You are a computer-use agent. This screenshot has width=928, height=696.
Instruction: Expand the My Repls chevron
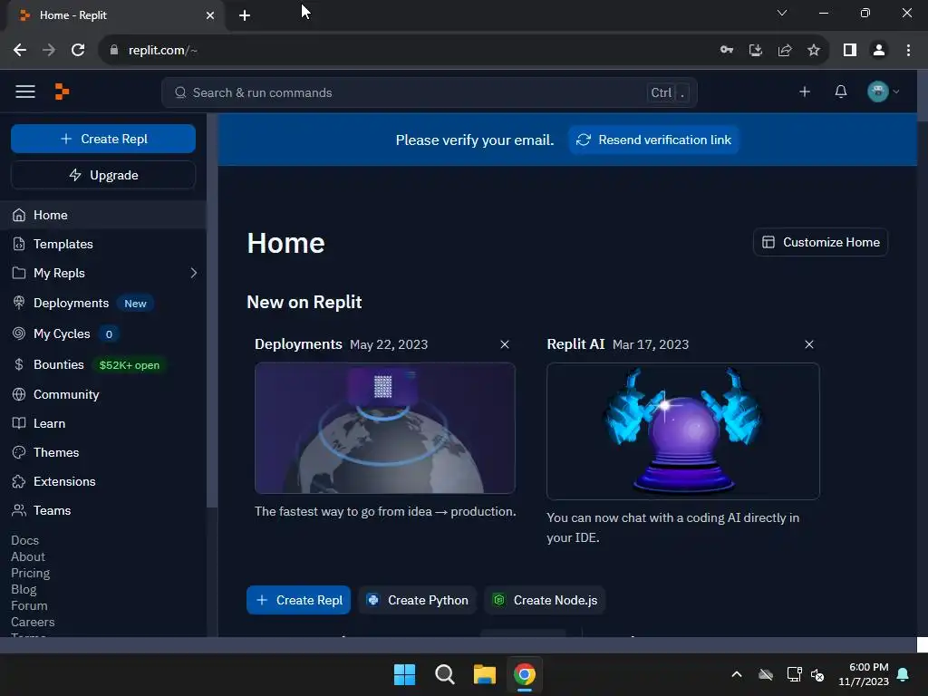point(194,273)
